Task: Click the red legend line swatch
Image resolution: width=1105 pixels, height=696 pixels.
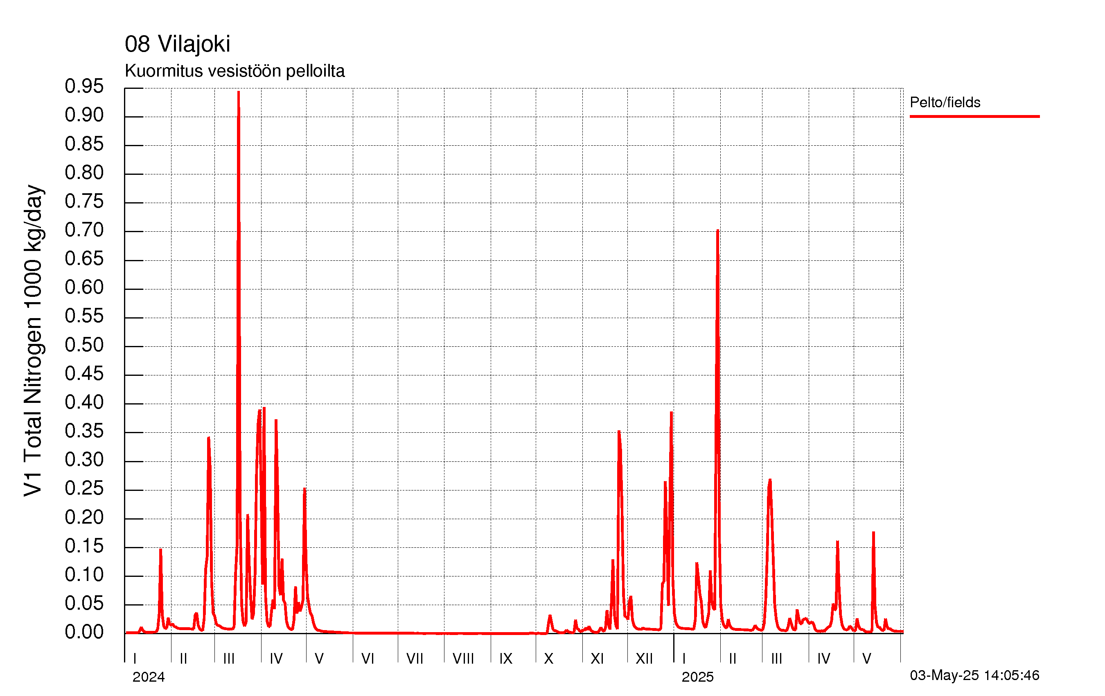Action: (974, 117)
